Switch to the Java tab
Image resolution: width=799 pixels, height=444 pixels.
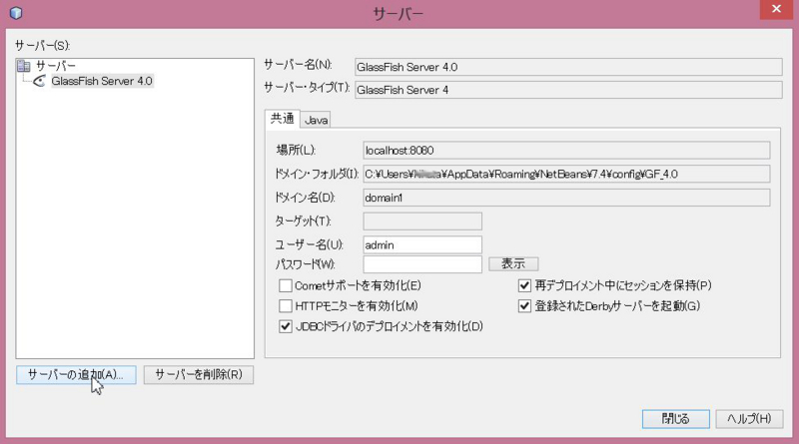click(316, 120)
